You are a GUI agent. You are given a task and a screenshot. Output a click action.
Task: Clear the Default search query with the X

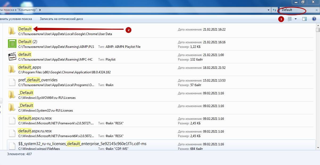click(317, 10)
